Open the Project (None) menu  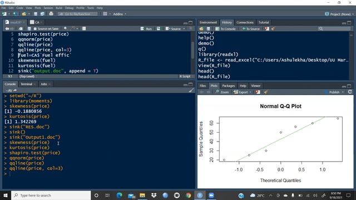click(x=339, y=14)
